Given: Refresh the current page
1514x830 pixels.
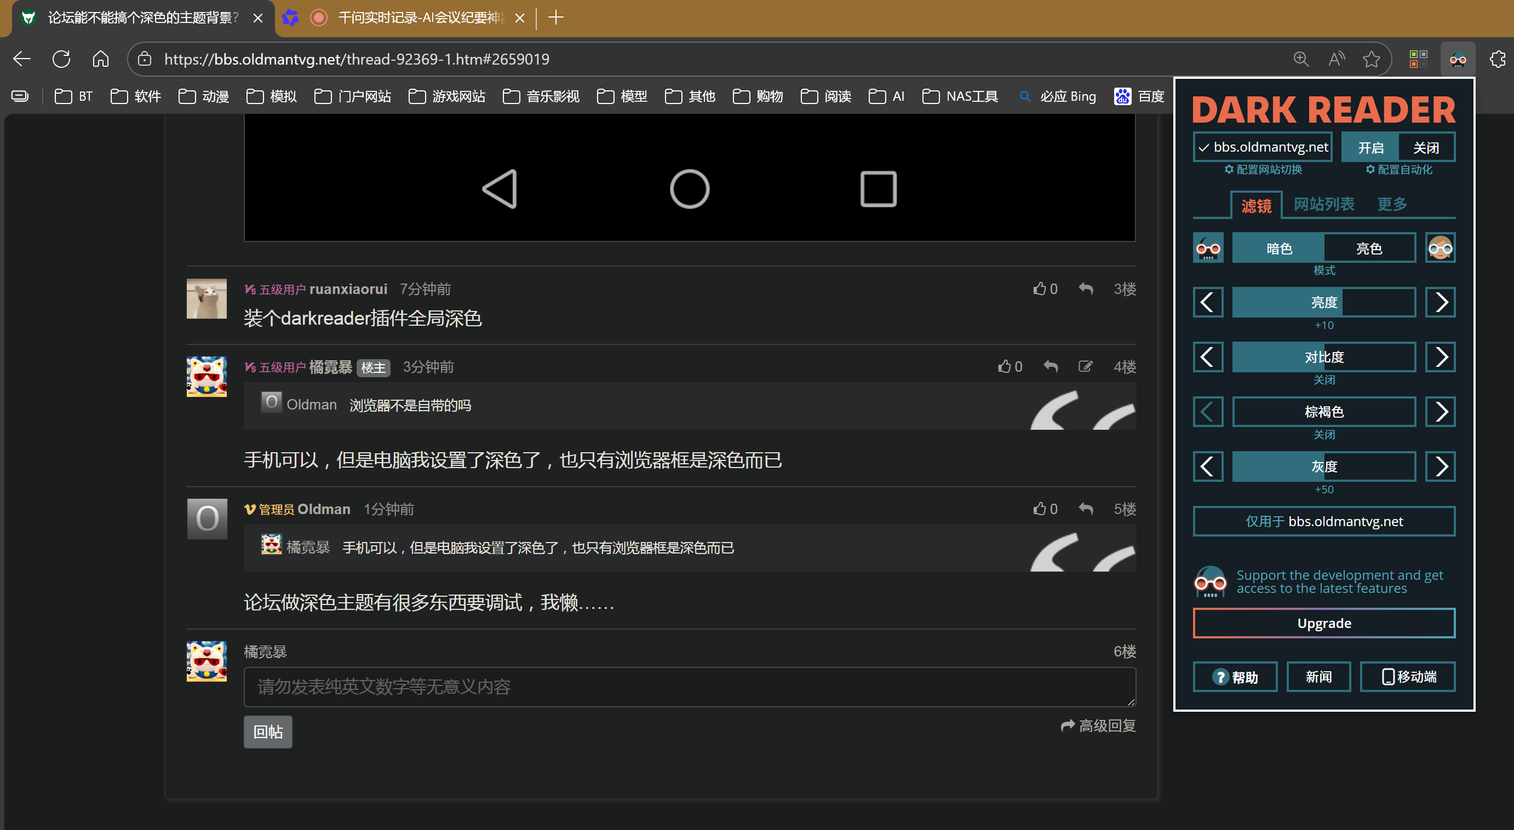Looking at the screenshot, I should pos(61,59).
